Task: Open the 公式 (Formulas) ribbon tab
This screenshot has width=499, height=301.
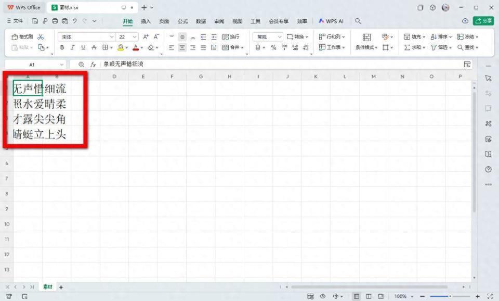Action: point(182,21)
